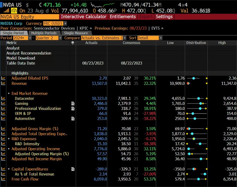Click the NVDA US Equity security field

29,17
